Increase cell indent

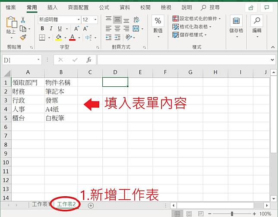(117, 38)
